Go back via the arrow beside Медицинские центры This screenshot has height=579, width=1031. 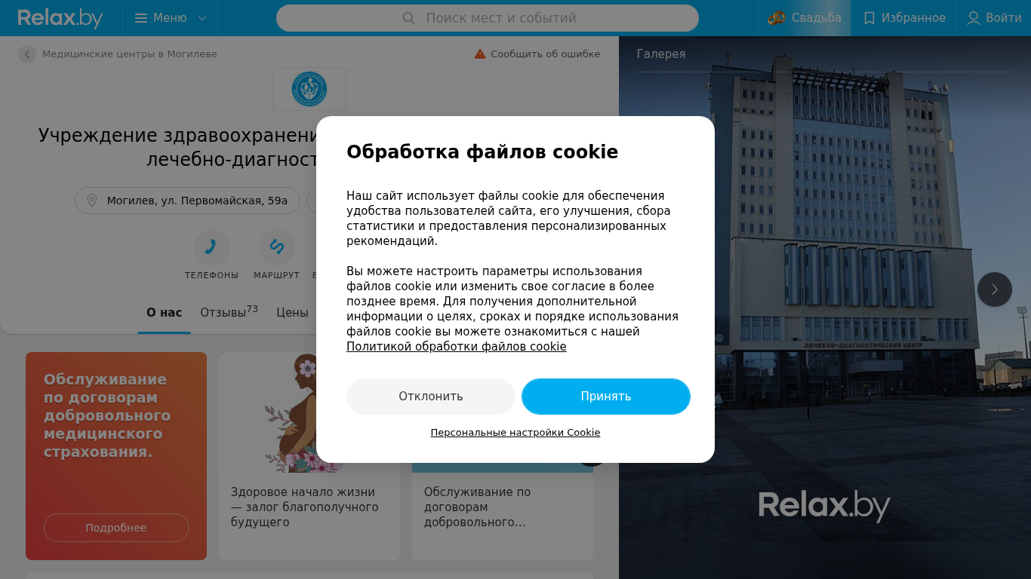(27, 54)
